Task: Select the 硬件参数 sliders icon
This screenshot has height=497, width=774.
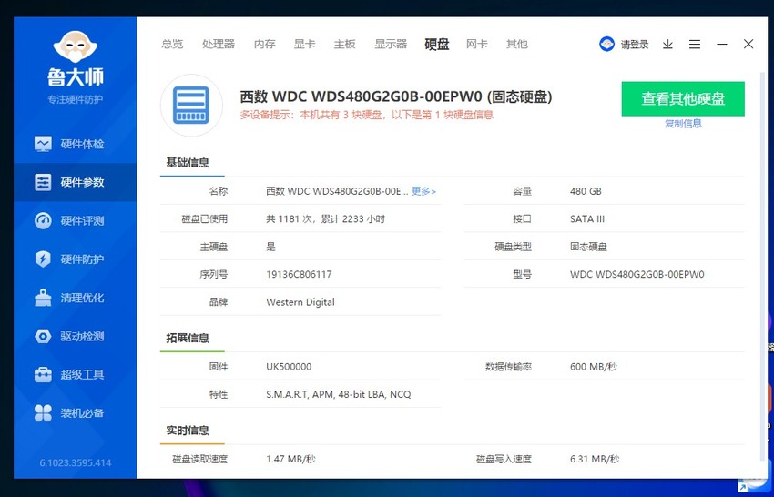Action: coord(43,183)
